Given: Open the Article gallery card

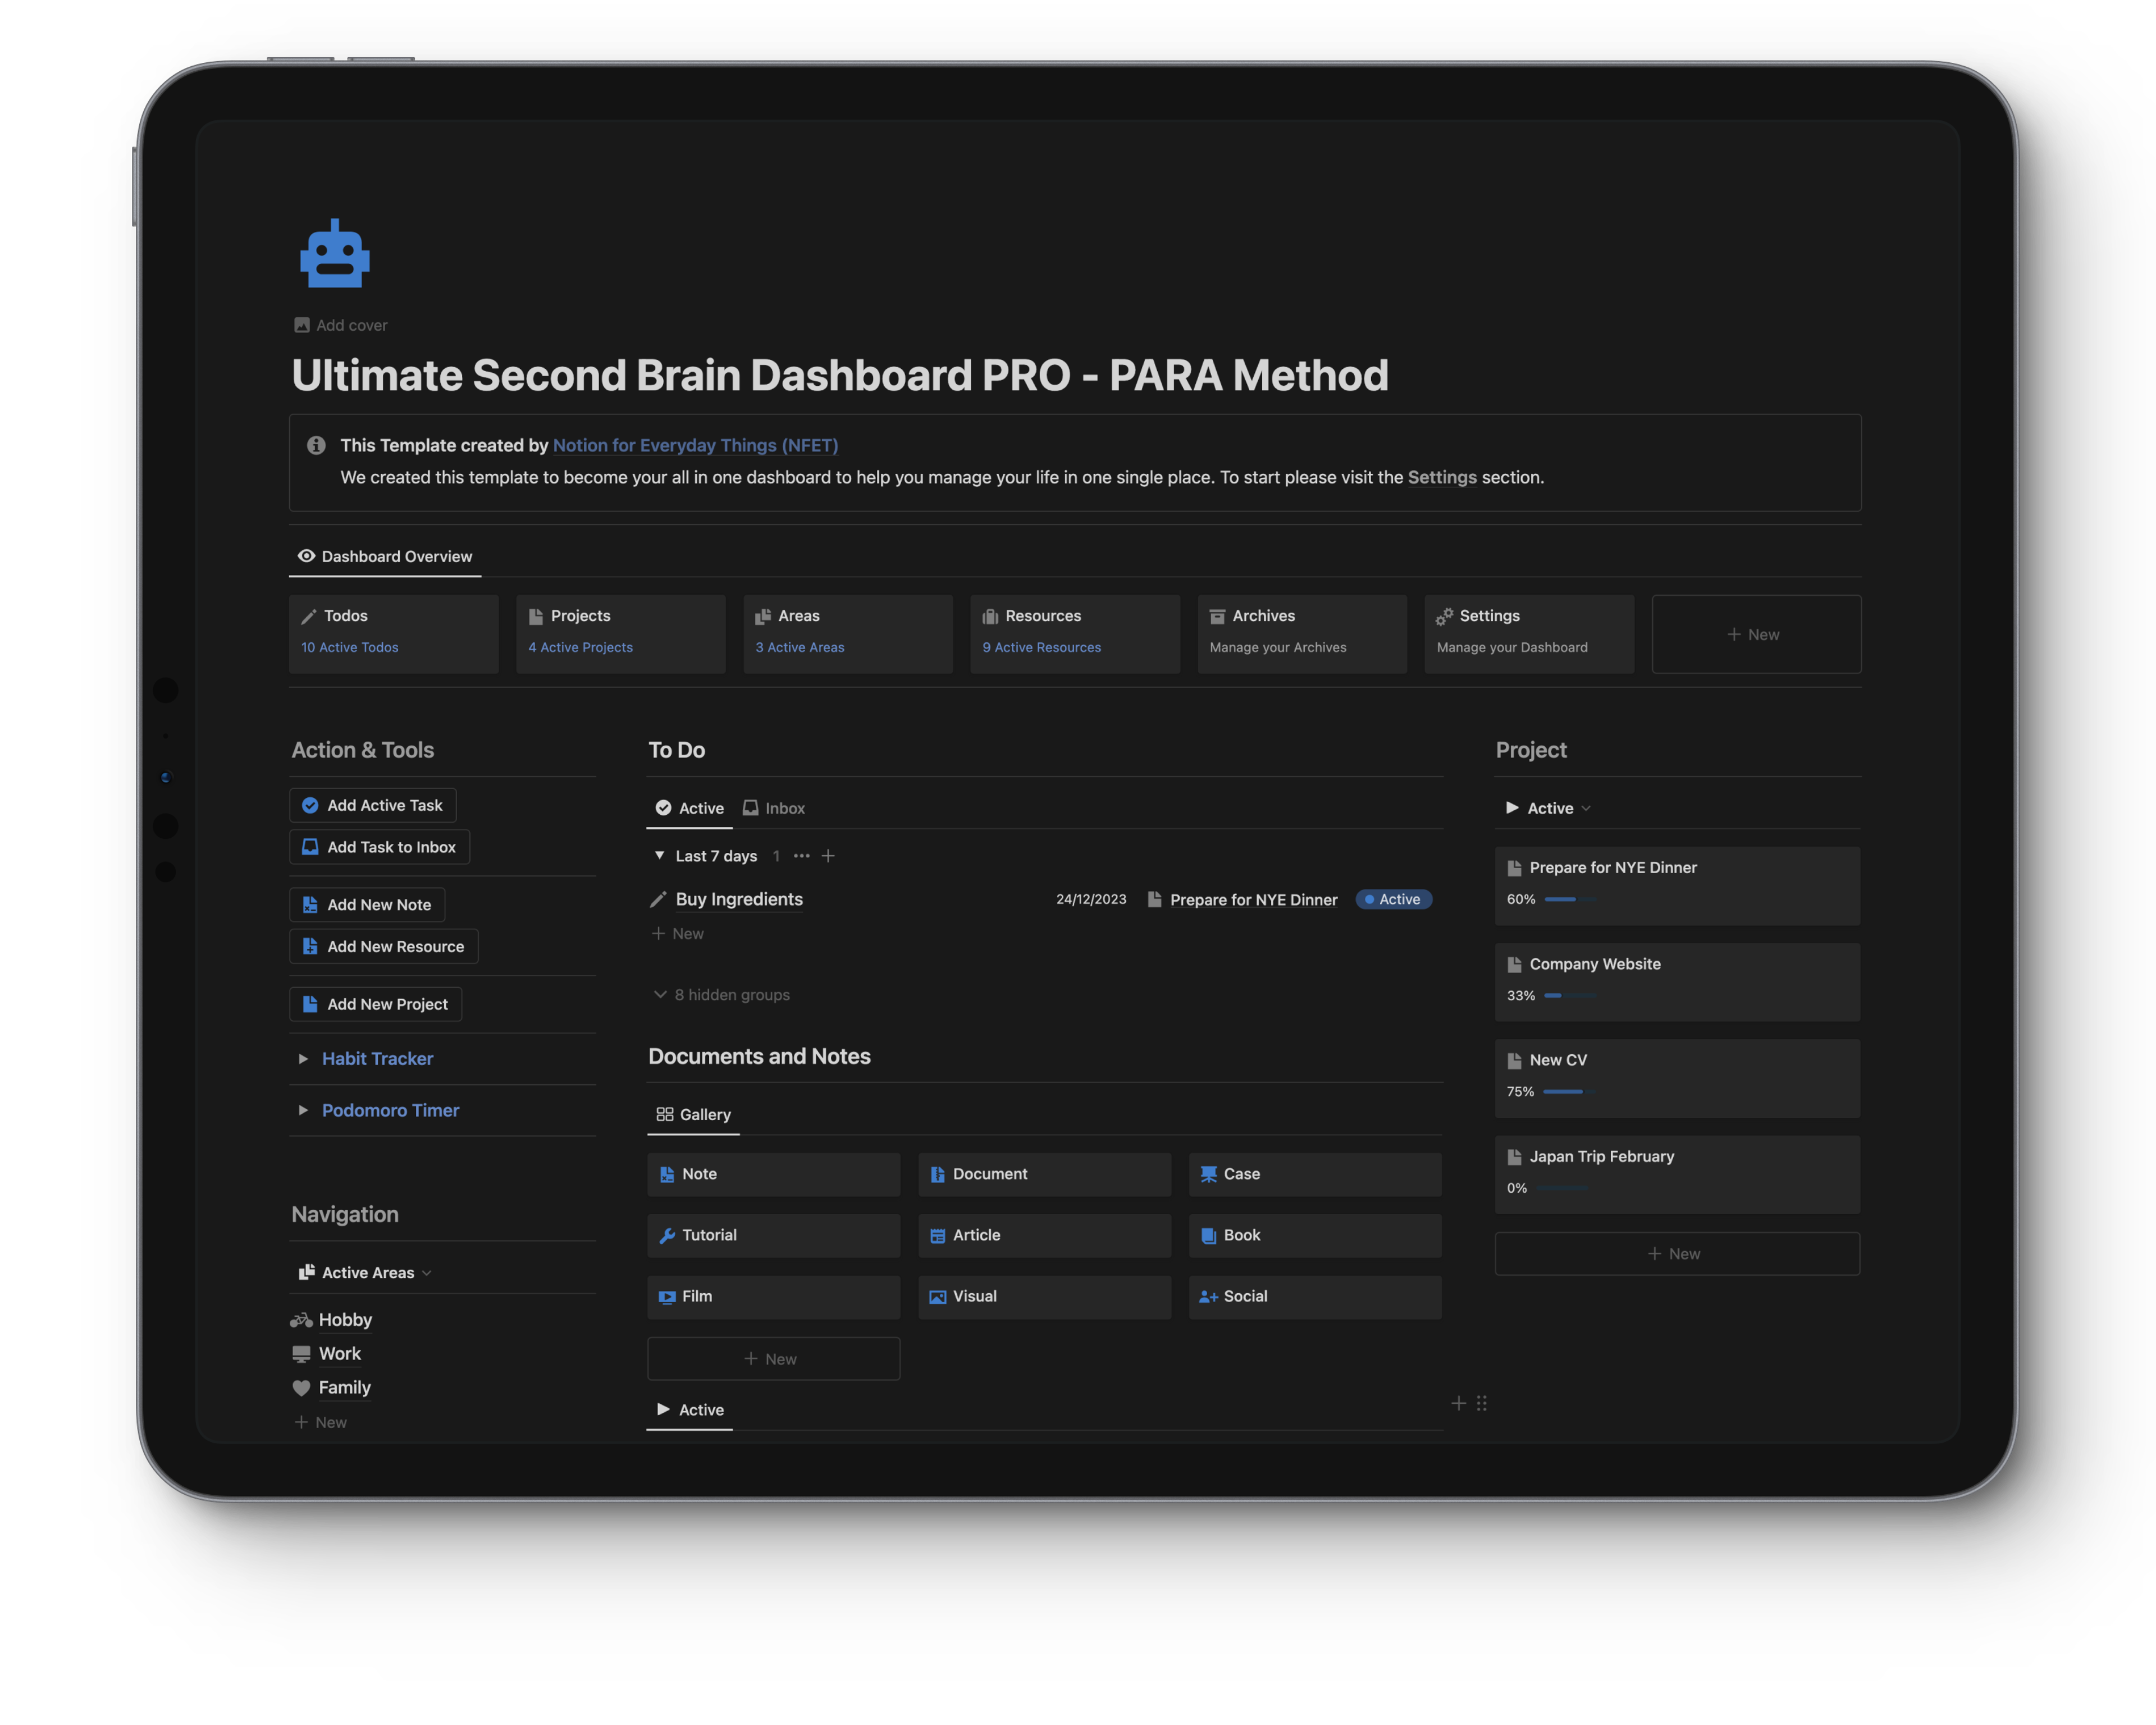Looking at the screenshot, I should pyautogui.click(x=1045, y=1236).
